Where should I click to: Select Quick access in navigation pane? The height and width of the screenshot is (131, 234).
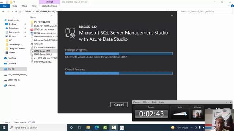click(x=14, y=20)
